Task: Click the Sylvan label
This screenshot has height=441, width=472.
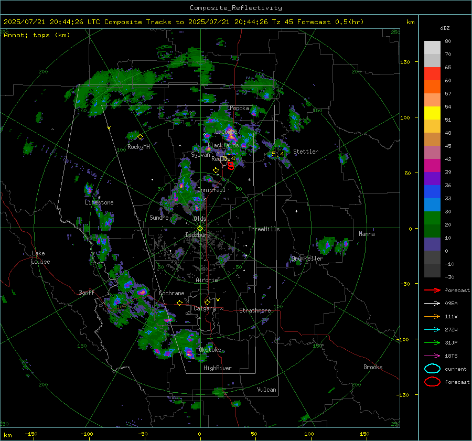Action: (x=200, y=155)
